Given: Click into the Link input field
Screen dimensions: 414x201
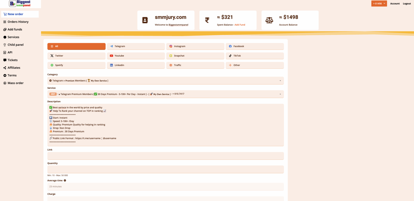Looking at the screenshot, I should [x=166, y=156].
